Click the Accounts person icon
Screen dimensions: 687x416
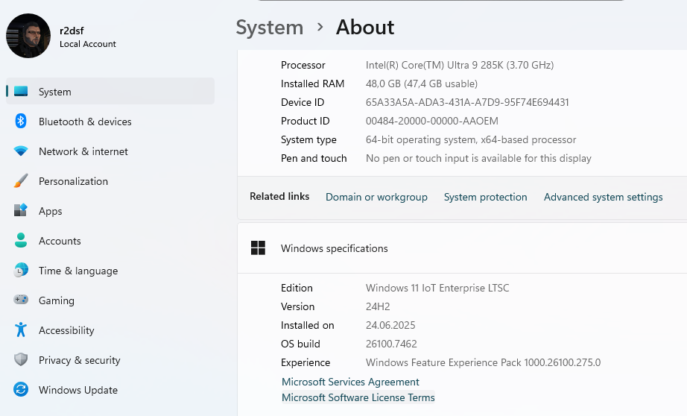pos(21,241)
